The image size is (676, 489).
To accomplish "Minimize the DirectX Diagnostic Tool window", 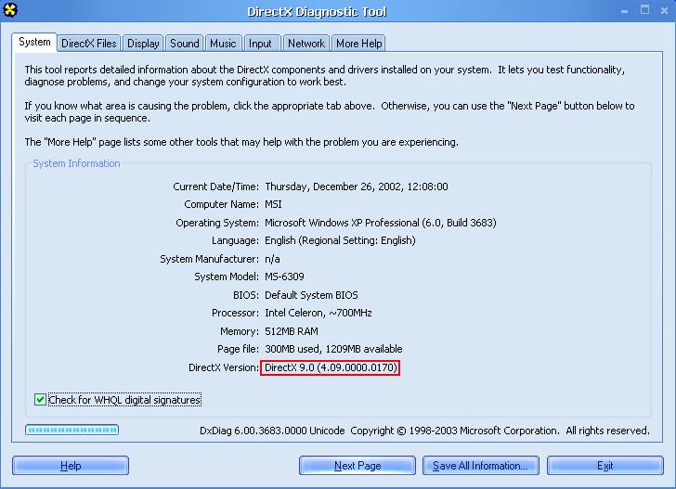I will (624, 11).
